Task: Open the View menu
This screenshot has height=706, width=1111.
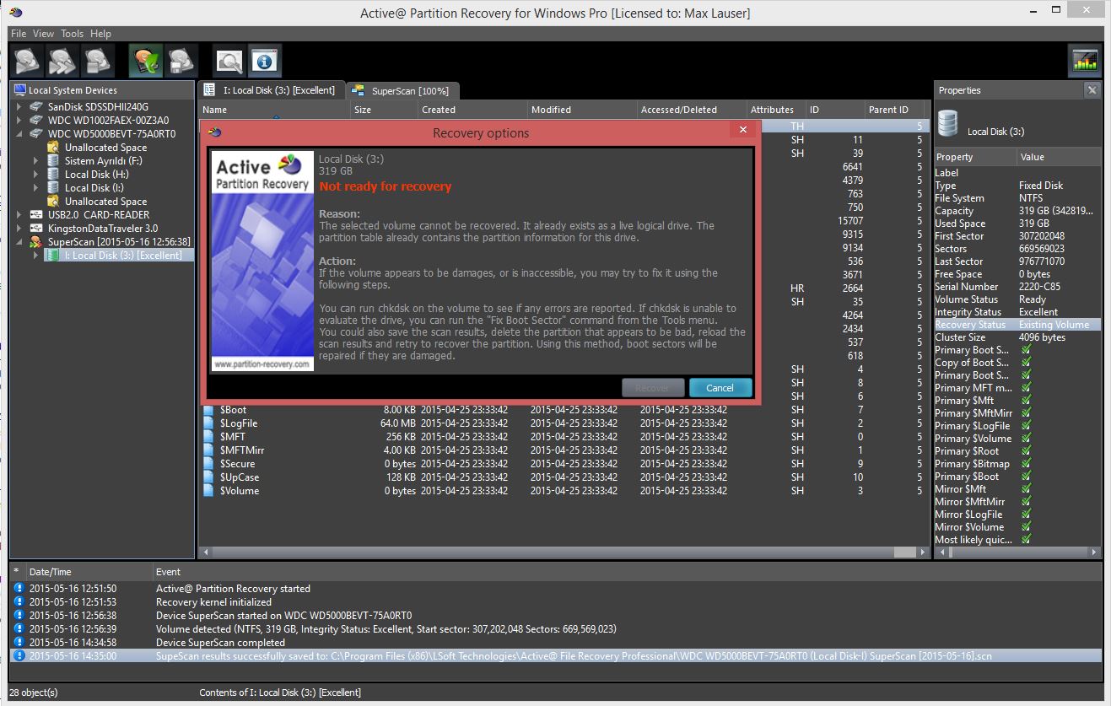Action: [x=43, y=34]
